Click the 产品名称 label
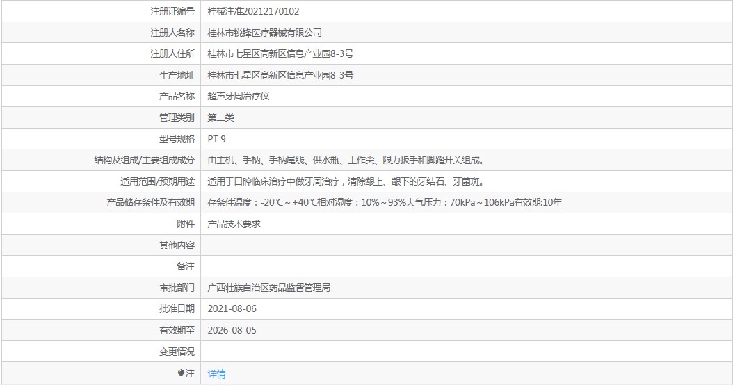Viewport: 733px width, 387px height. tap(177, 96)
